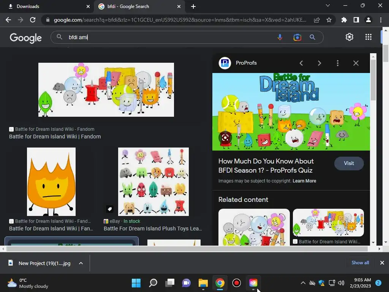
Task: Click the ProProfs source logo
Action: click(x=225, y=63)
